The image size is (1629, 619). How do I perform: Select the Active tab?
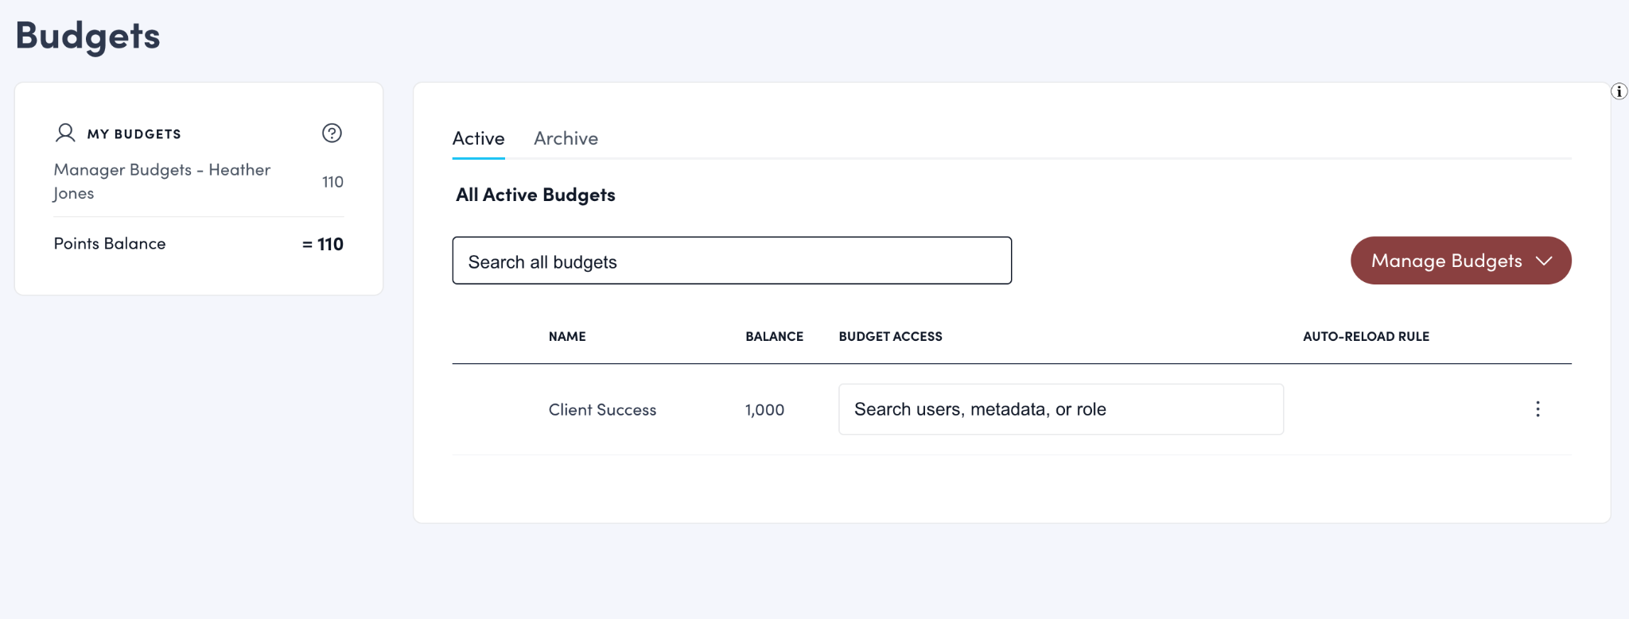coord(478,138)
